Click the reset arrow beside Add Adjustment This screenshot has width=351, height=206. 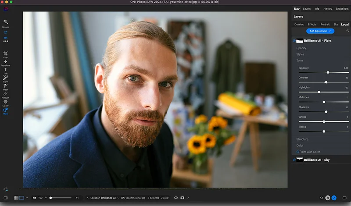point(347,31)
